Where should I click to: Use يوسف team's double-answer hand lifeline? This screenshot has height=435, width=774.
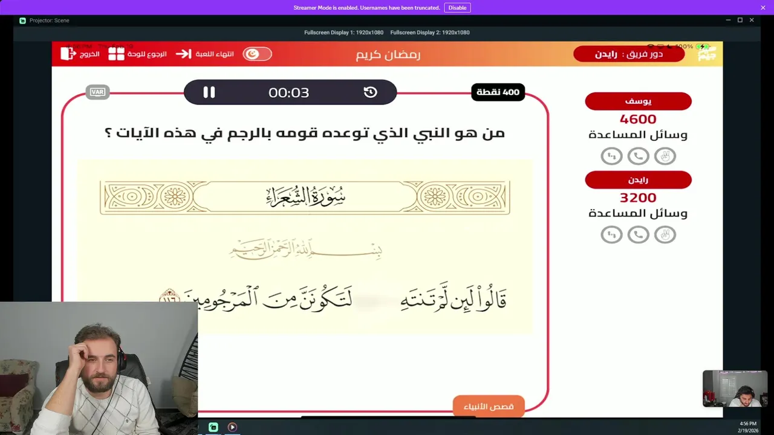(665, 156)
